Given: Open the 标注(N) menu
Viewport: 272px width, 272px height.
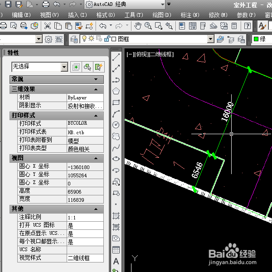Looking at the screenshot, I should coord(190,15).
